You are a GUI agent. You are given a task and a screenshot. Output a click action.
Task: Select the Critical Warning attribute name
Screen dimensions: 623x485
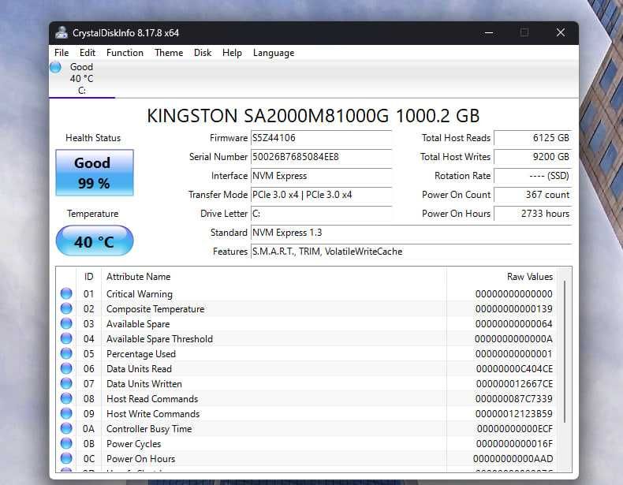[140, 294]
